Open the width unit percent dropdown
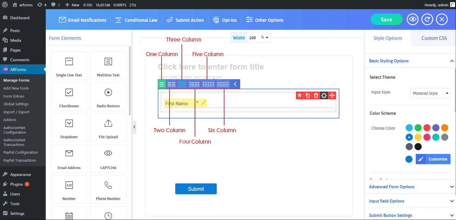 [x=264, y=38]
